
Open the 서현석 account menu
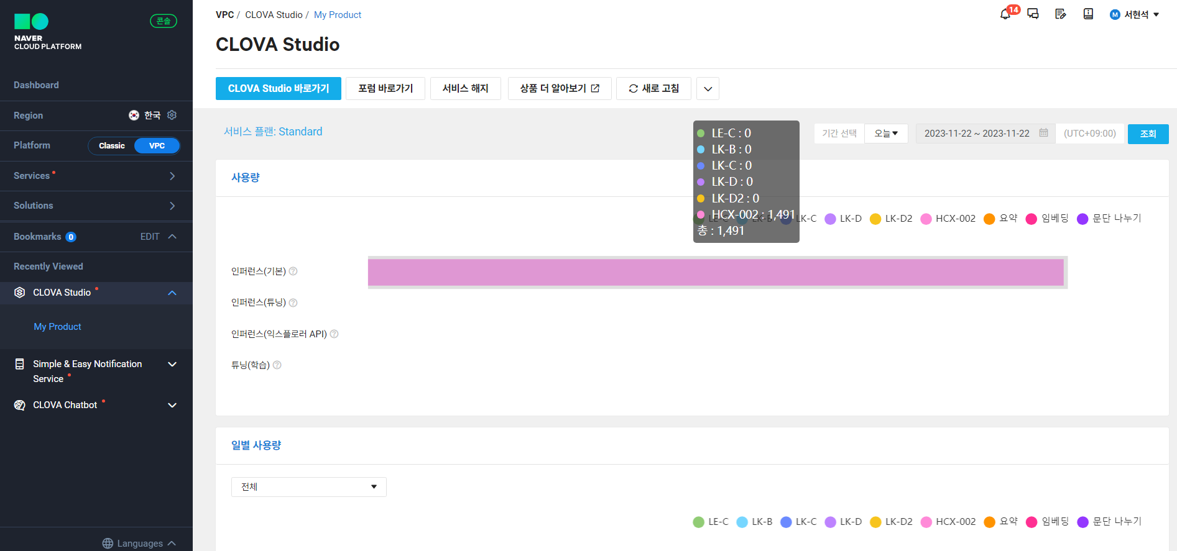(x=1135, y=14)
